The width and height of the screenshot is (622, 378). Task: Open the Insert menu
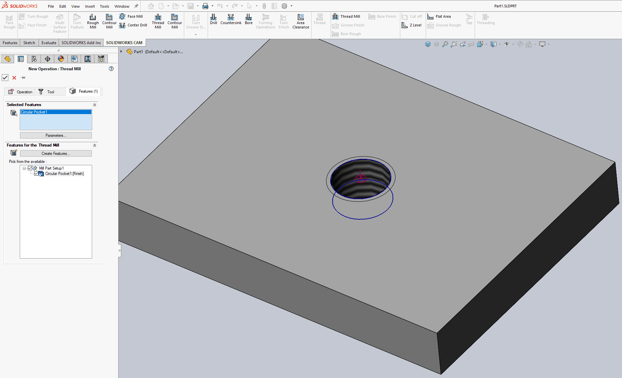90,6
